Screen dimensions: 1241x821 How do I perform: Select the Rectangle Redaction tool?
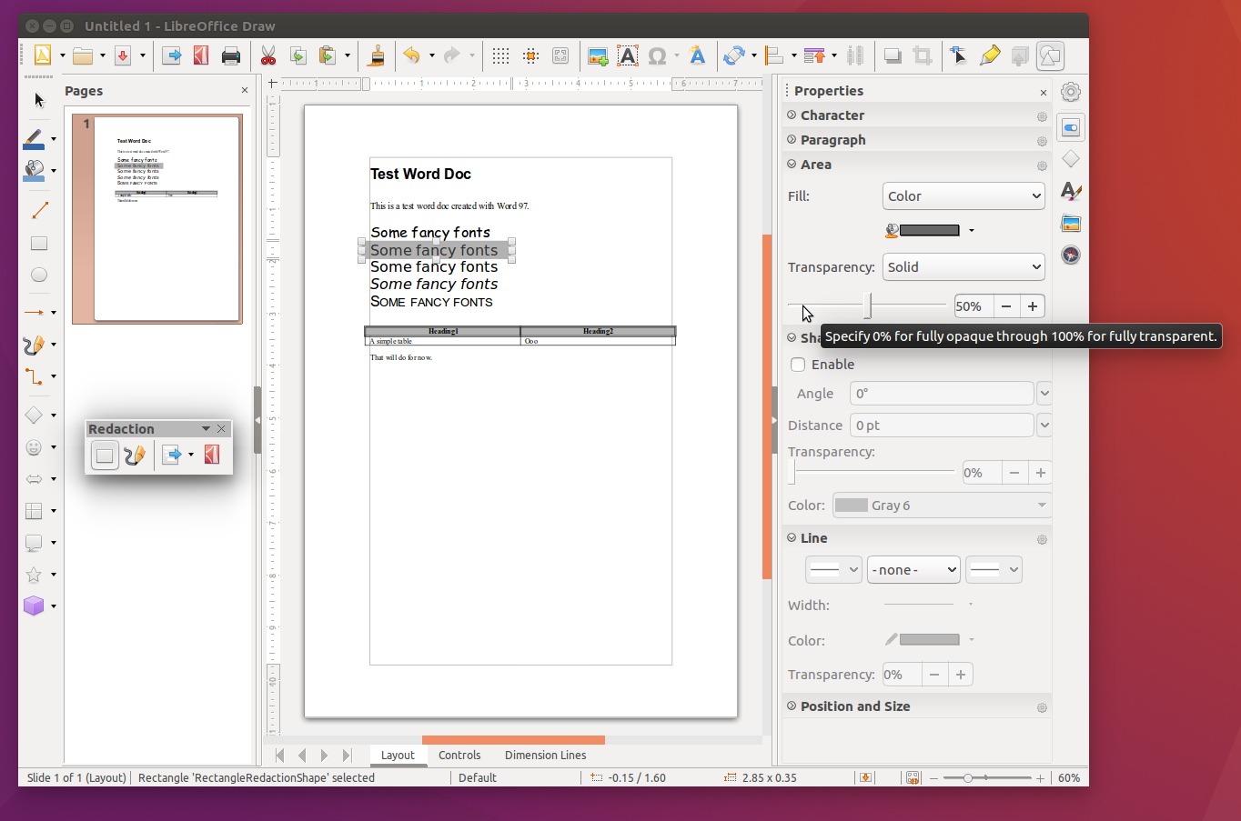pyautogui.click(x=104, y=455)
